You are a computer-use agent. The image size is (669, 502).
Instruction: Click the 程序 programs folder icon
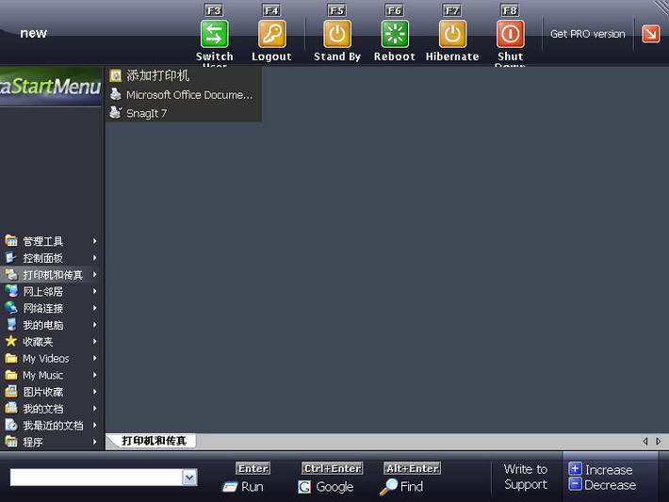(11, 442)
